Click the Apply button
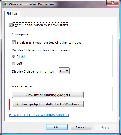Viewport: 121px width, 135px height. [105, 127]
